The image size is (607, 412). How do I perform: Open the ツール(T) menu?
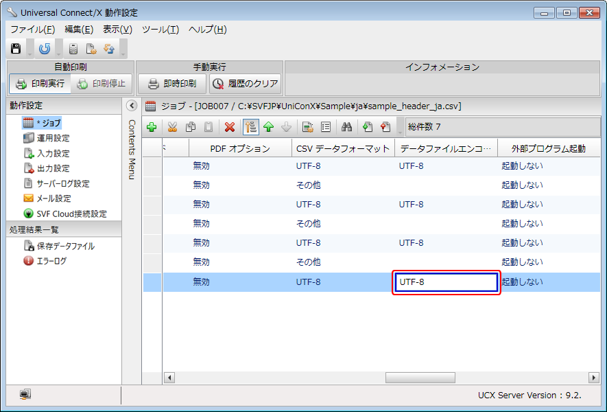click(160, 30)
